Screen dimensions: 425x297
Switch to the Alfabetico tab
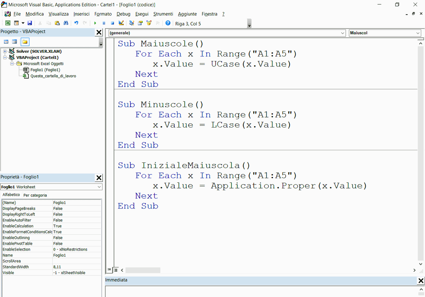(11, 195)
